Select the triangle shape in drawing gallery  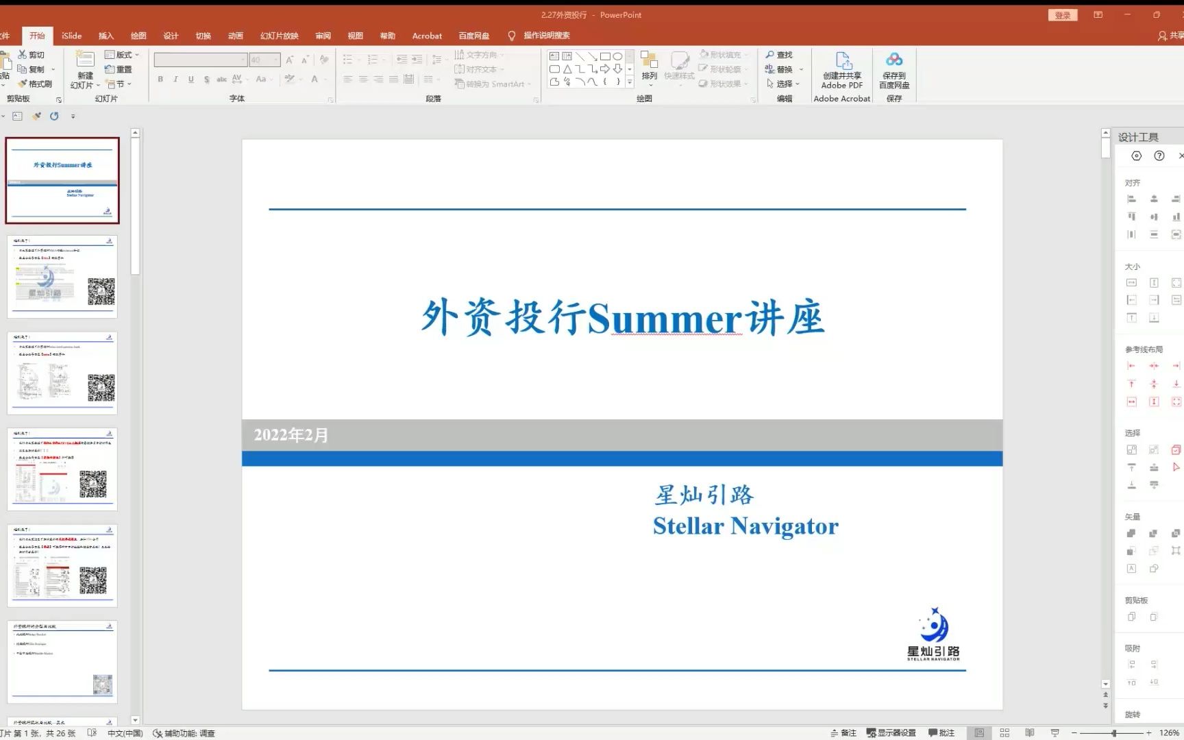pyautogui.click(x=567, y=69)
